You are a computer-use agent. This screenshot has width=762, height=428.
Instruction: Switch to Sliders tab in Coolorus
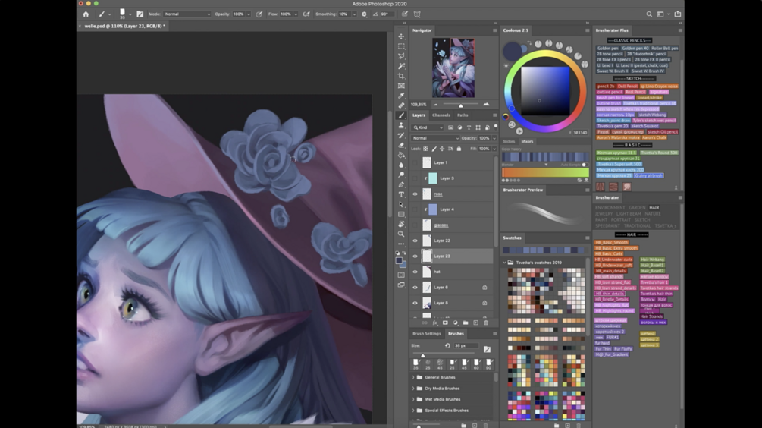508,142
